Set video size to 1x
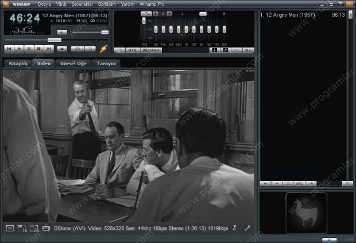Viewport: 356px width, 243px height. 22,229
